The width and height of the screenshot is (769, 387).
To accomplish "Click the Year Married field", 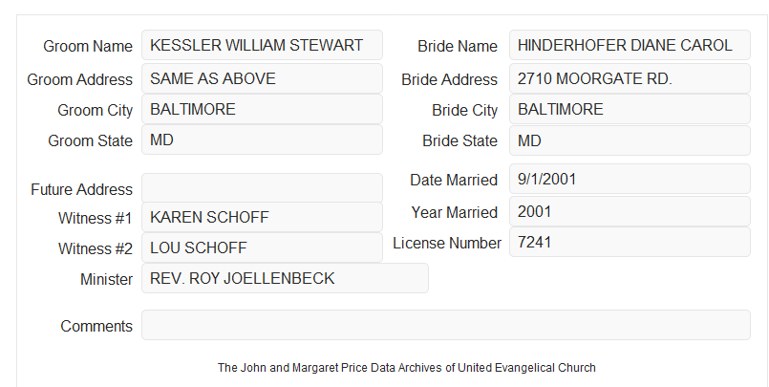I will (x=630, y=211).
